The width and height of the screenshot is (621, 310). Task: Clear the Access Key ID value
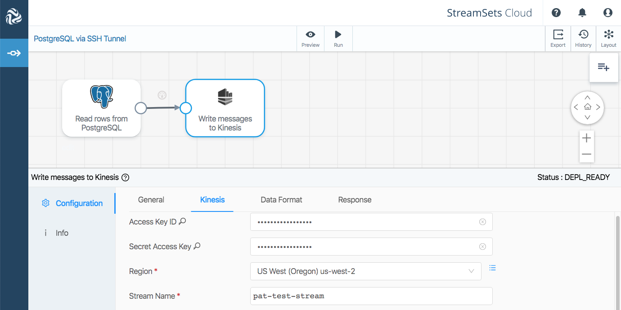pos(482,222)
